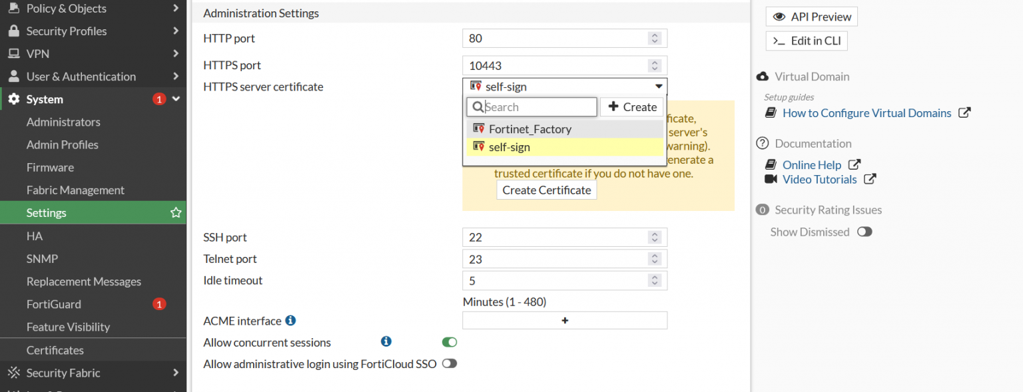Navigate to the Certificates page
1023x392 pixels.
pos(55,349)
